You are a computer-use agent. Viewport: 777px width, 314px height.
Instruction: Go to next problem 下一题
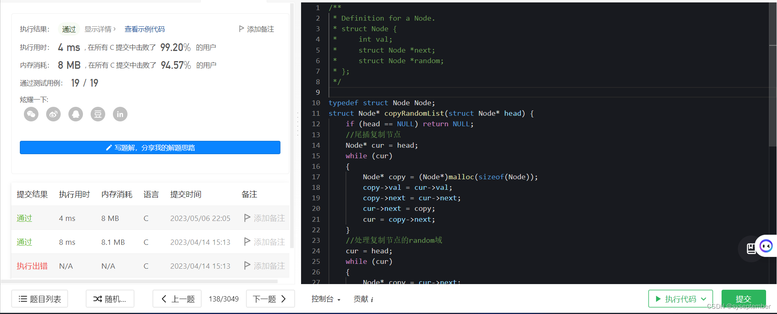(x=270, y=299)
